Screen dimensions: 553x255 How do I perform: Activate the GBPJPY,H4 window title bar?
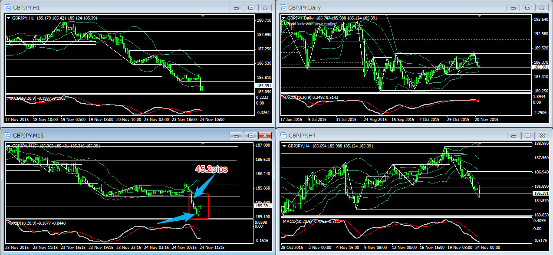click(391, 135)
